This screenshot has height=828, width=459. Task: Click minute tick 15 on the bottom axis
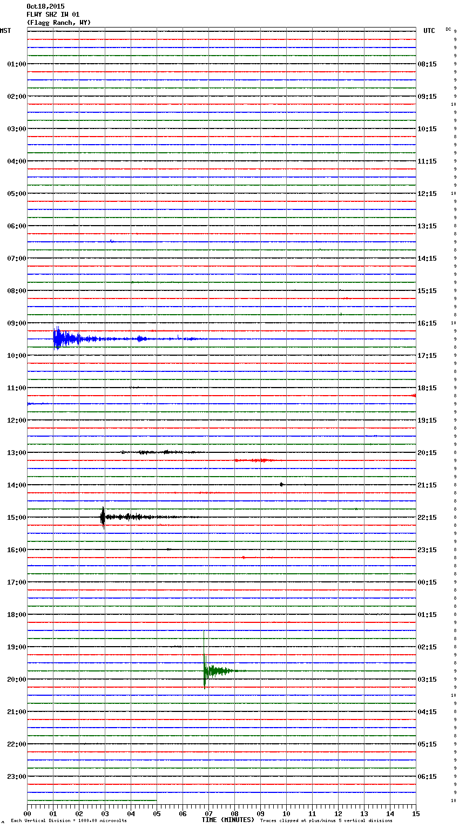(x=416, y=813)
